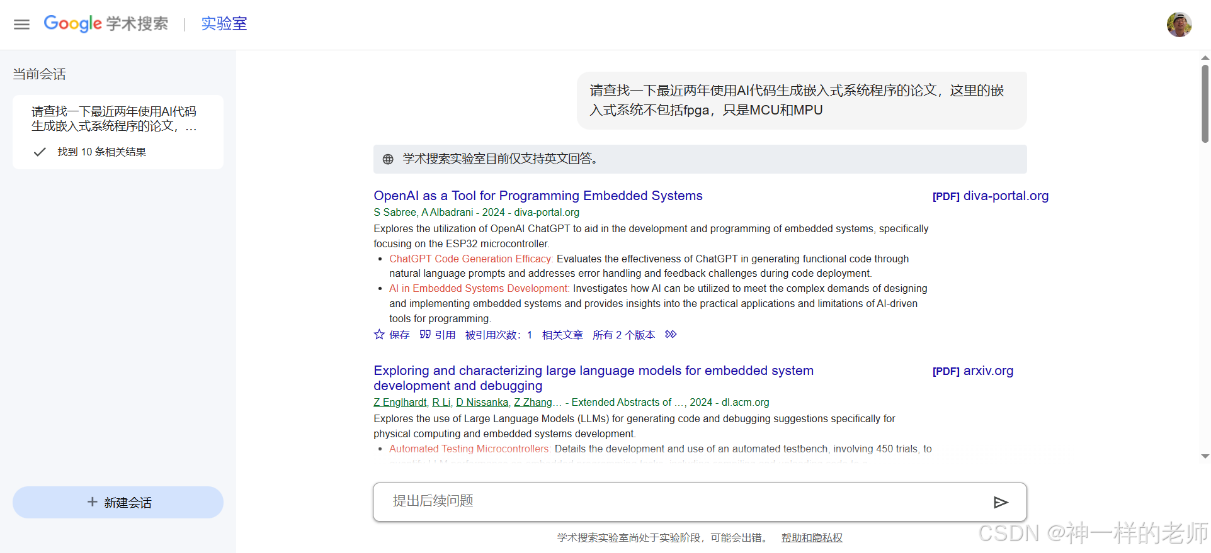The image size is (1211, 553).
Task: Click the checkmark beside 找到 10 条相关结果
Action: coord(40,152)
